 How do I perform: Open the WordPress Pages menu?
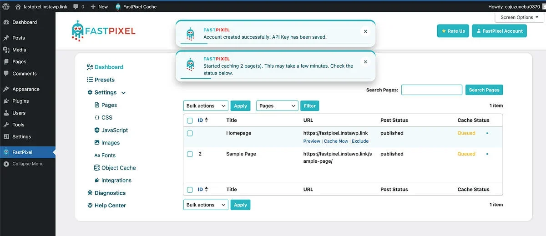tap(19, 61)
